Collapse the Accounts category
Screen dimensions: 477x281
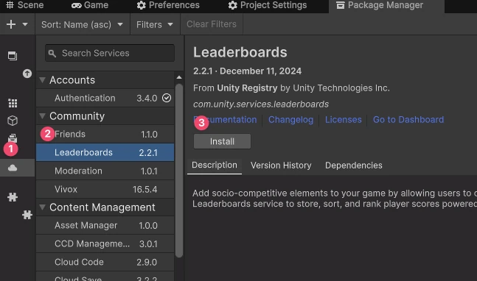(x=42, y=80)
